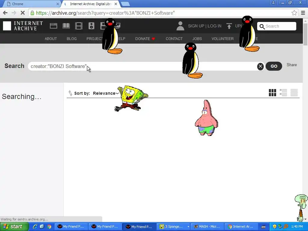Click the Share link
This screenshot has width=308, height=231.
pyautogui.click(x=292, y=65)
